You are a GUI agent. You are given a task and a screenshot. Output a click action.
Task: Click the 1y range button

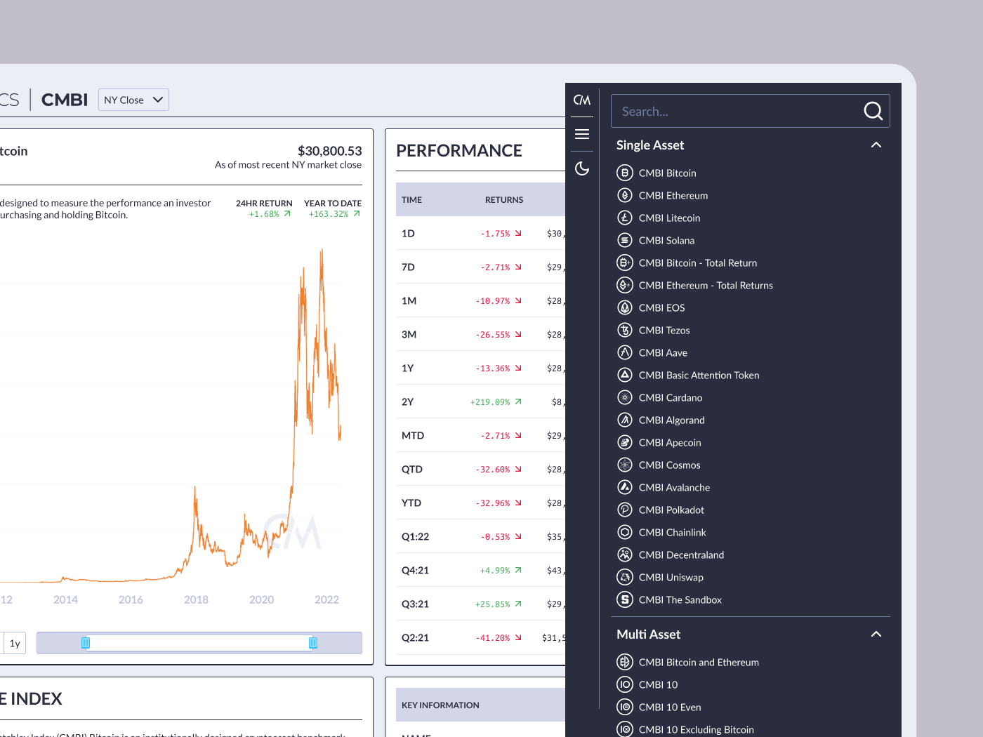[15, 643]
